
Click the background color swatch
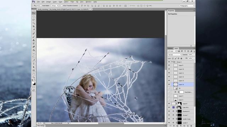(34, 84)
